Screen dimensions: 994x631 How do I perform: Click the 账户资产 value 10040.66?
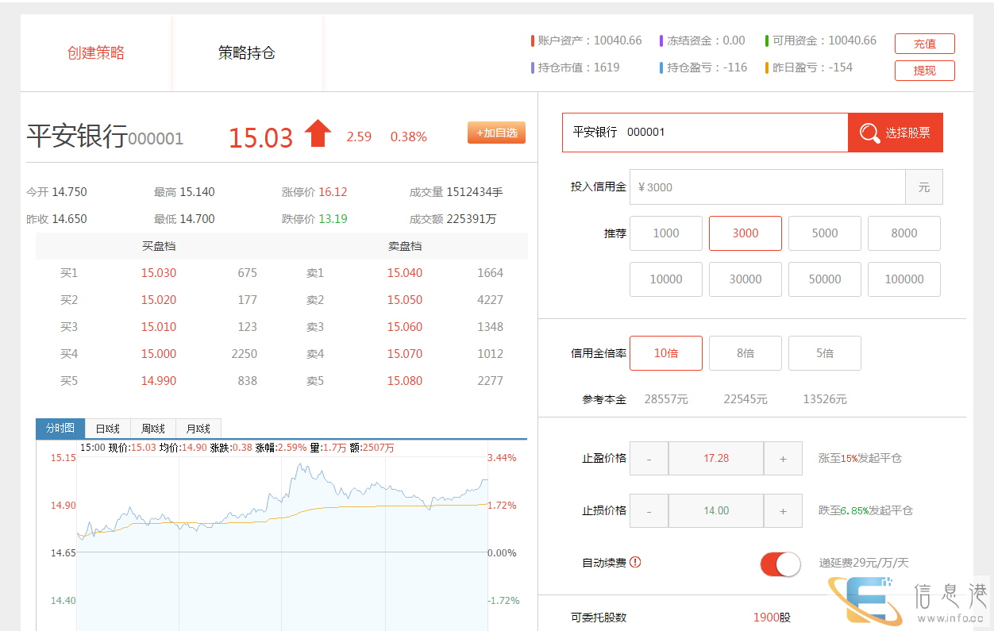[x=618, y=40]
